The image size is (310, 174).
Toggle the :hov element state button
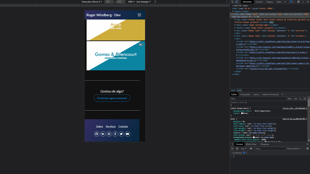click(x=289, y=99)
